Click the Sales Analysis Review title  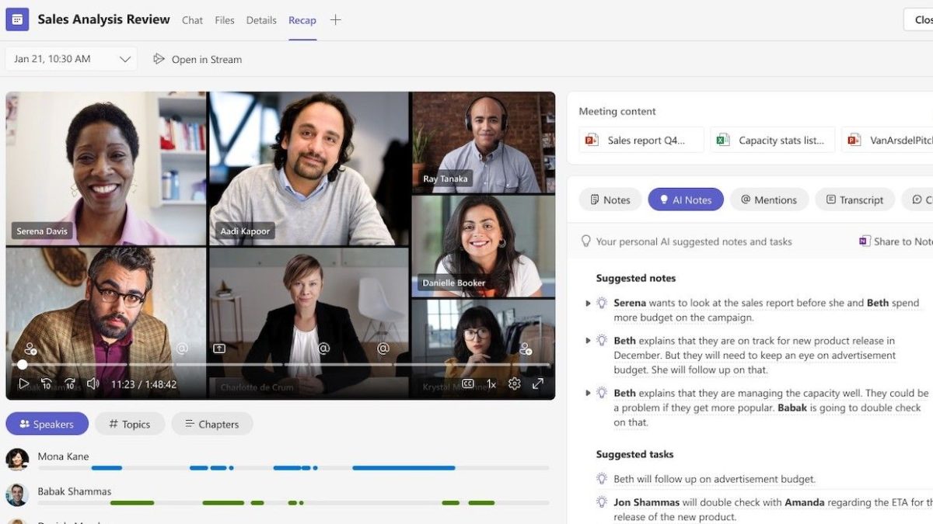point(103,19)
